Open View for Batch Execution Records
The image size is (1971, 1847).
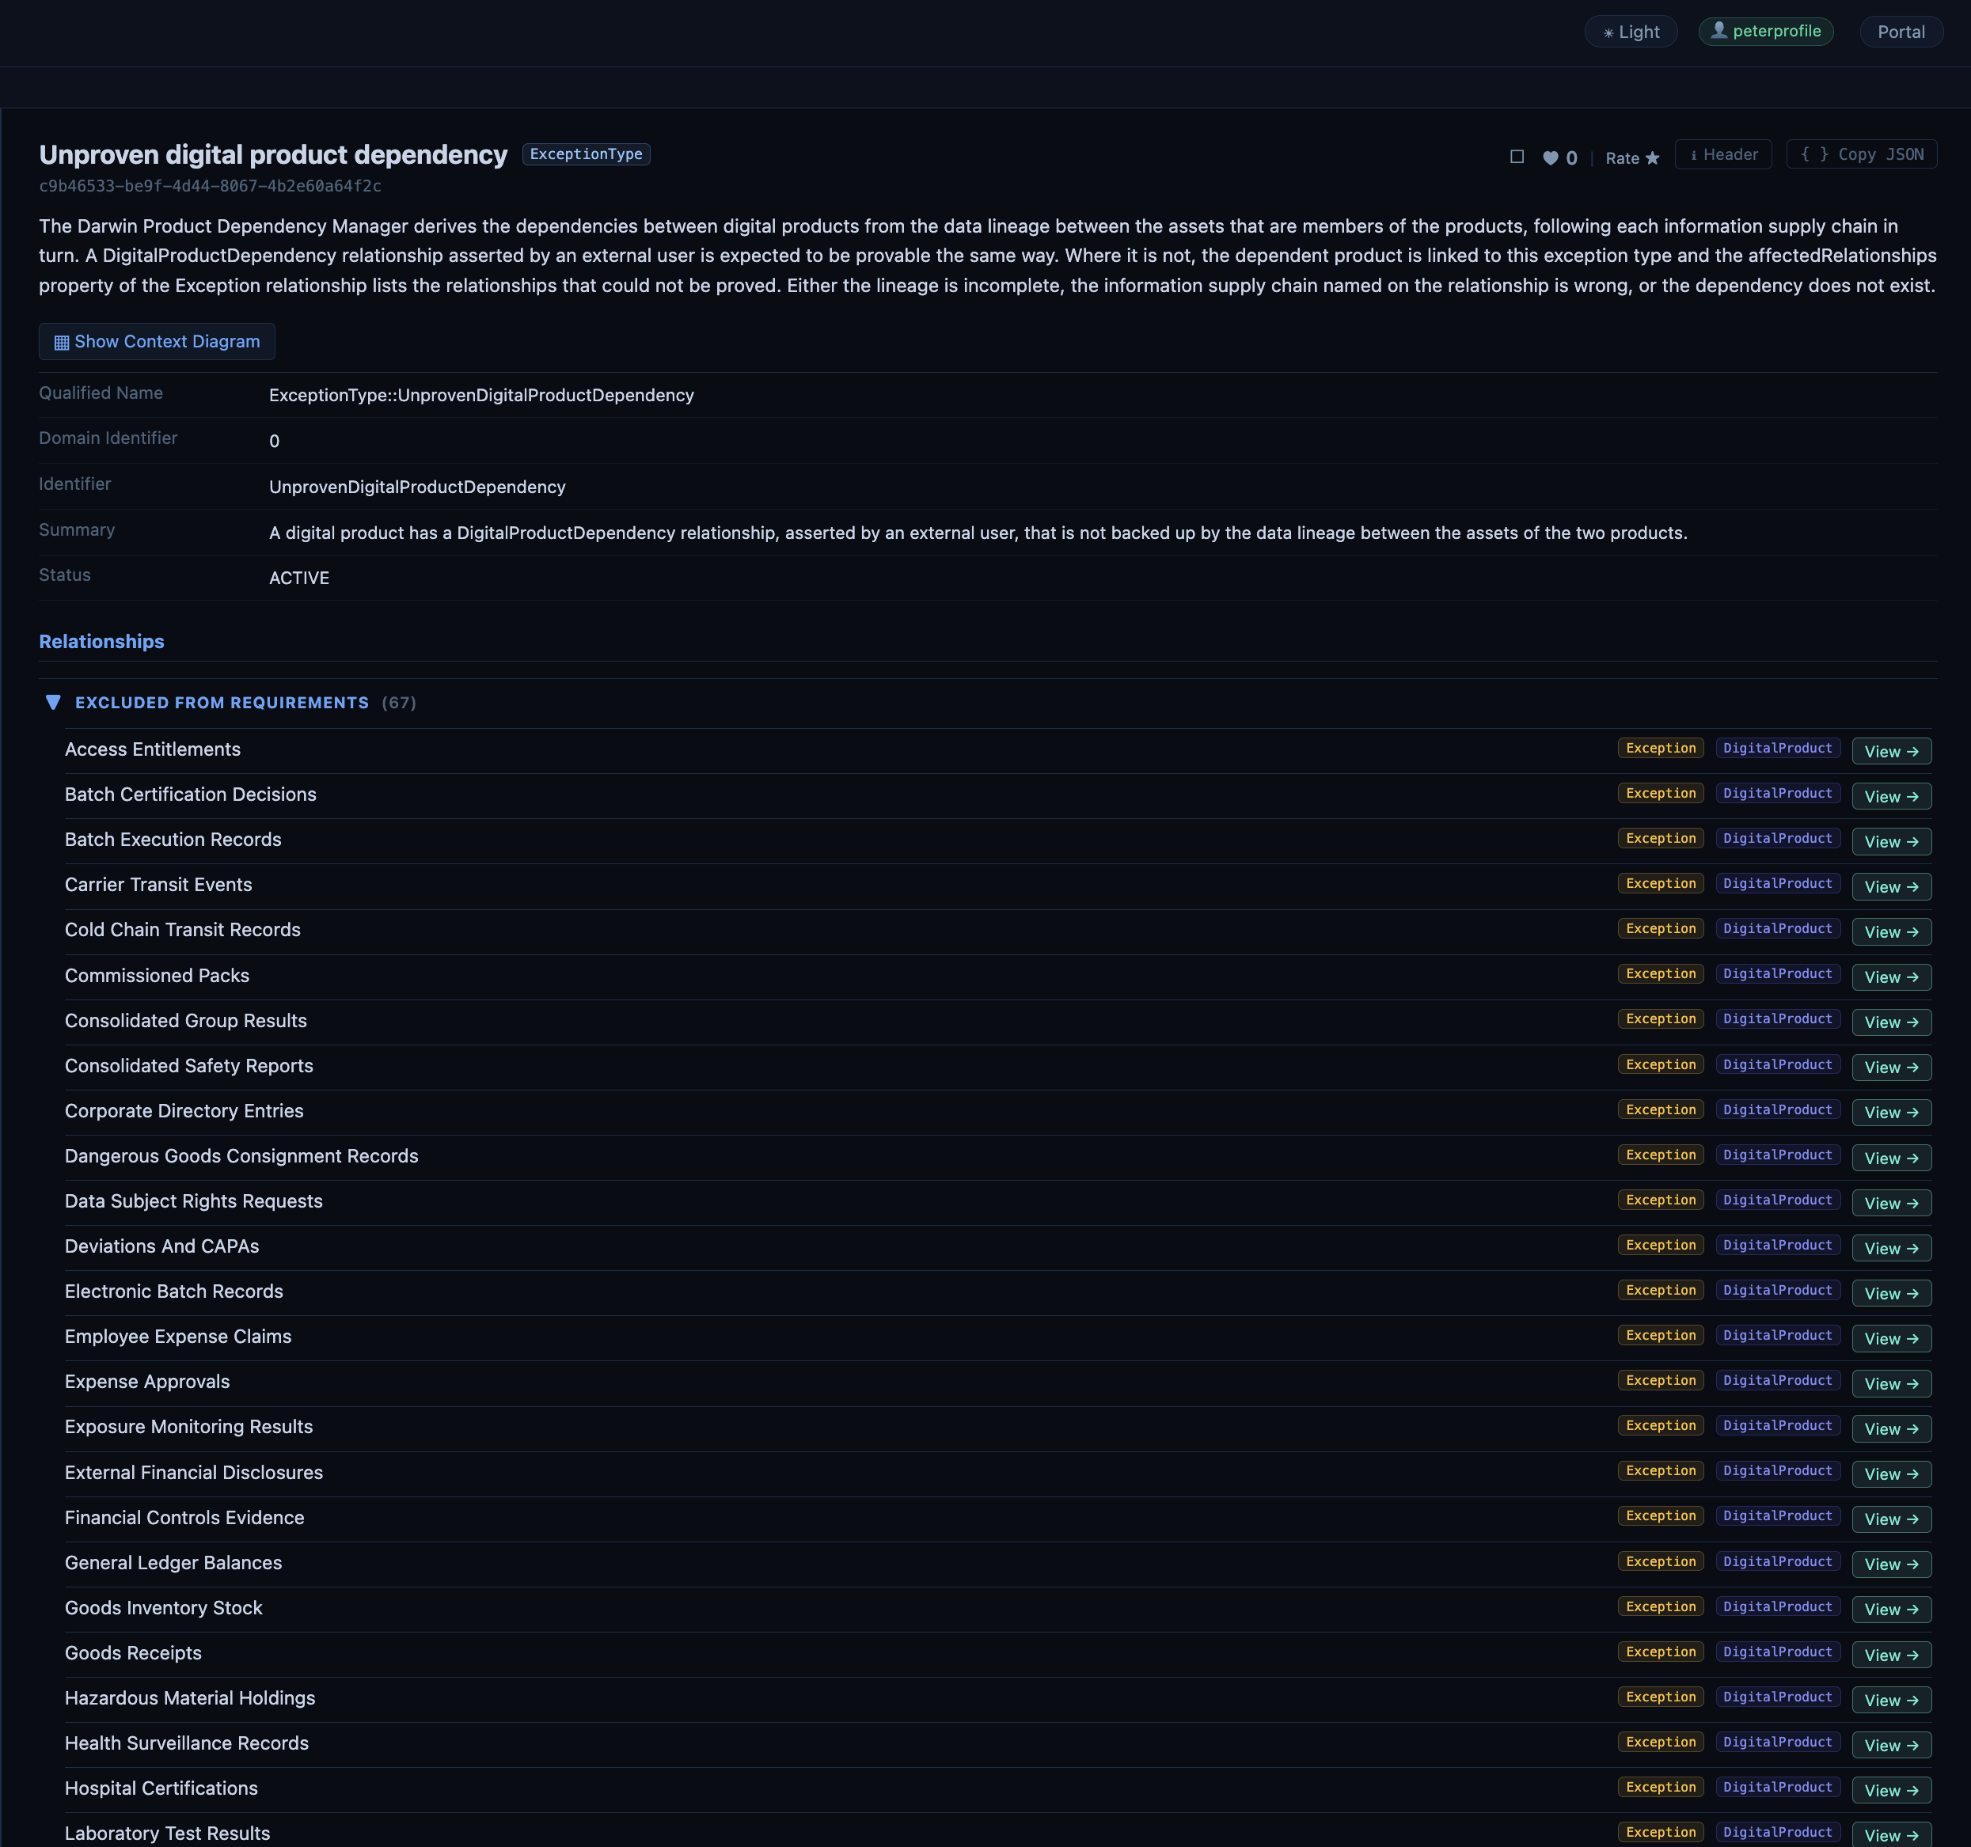click(x=1891, y=842)
